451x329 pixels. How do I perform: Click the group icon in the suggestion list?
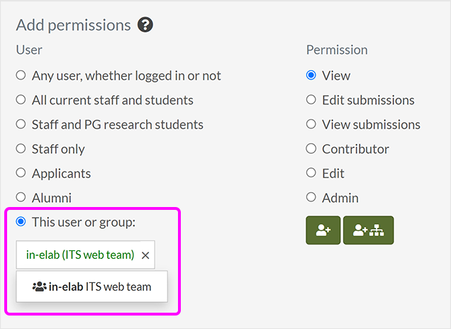39,287
